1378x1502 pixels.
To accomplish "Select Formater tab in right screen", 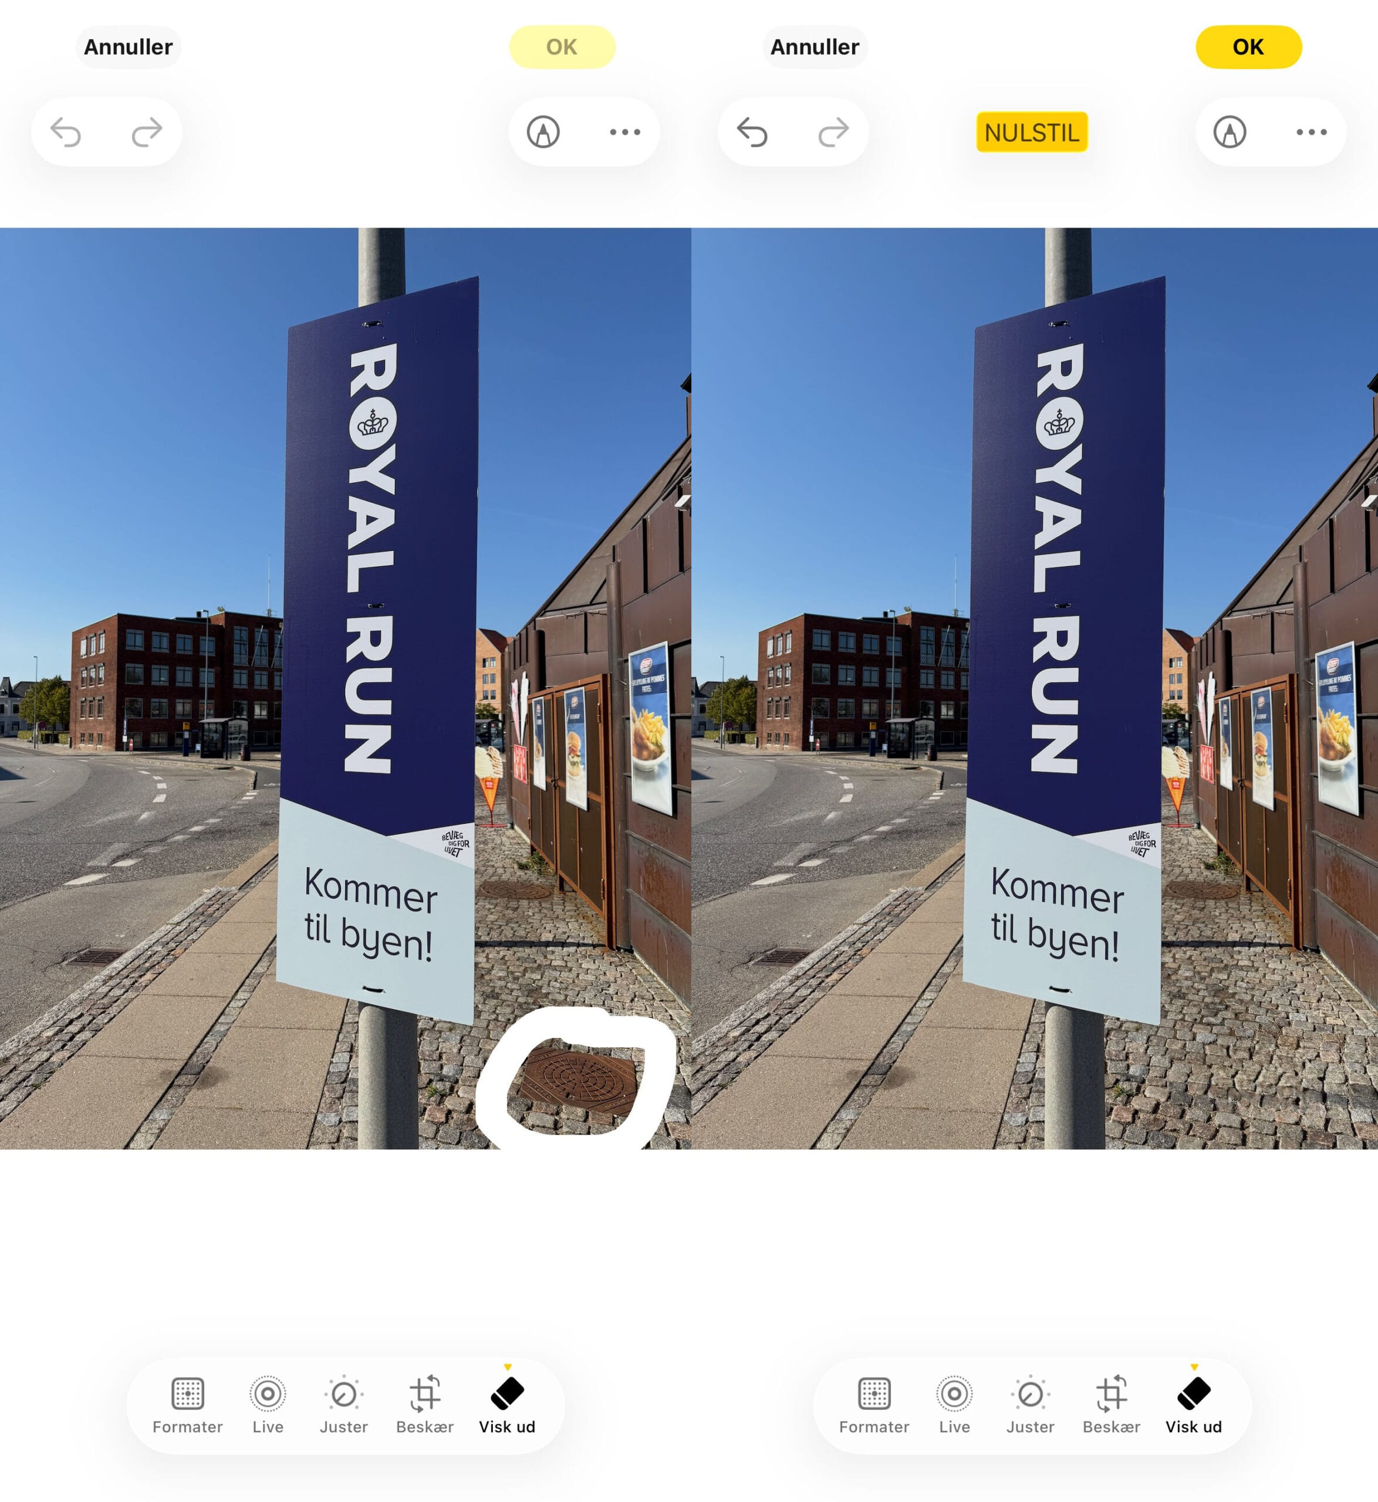I will point(874,1405).
